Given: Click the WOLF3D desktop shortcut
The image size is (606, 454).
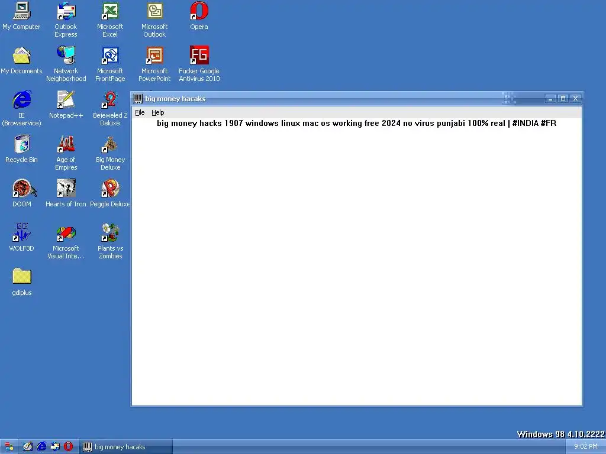Looking at the screenshot, I should click(x=22, y=238).
